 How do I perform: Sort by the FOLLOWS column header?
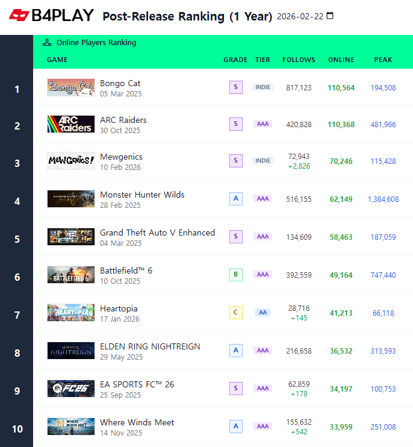(299, 60)
